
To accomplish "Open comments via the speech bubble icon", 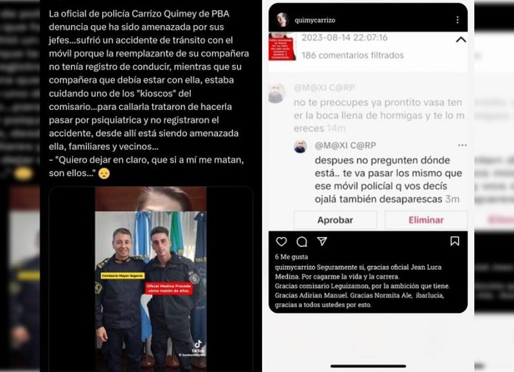I will click(301, 242).
